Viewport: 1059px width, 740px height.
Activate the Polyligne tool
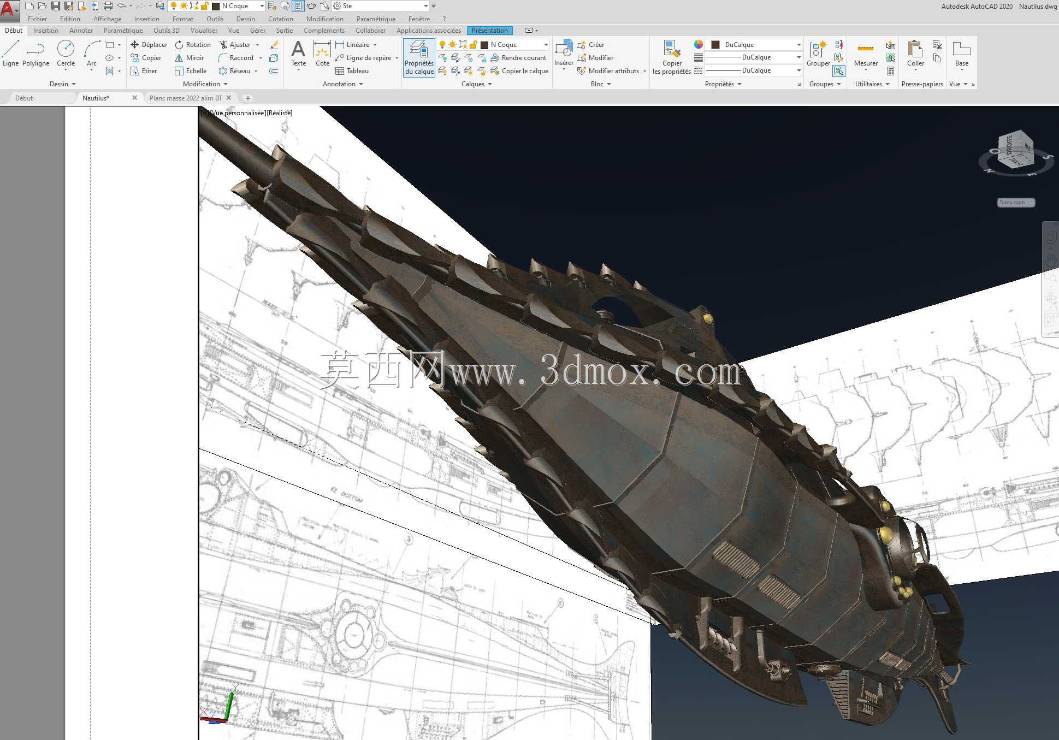[x=36, y=54]
